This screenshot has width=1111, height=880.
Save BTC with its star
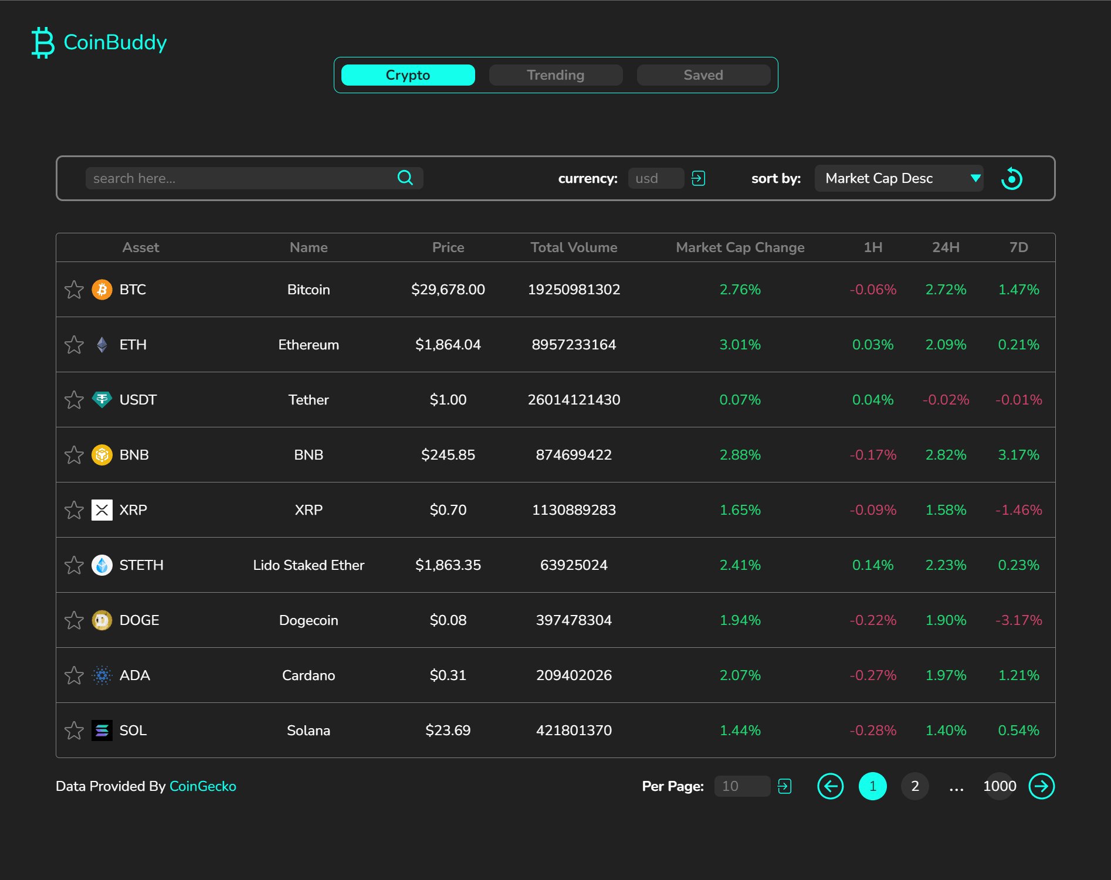click(x=74, y=290)
